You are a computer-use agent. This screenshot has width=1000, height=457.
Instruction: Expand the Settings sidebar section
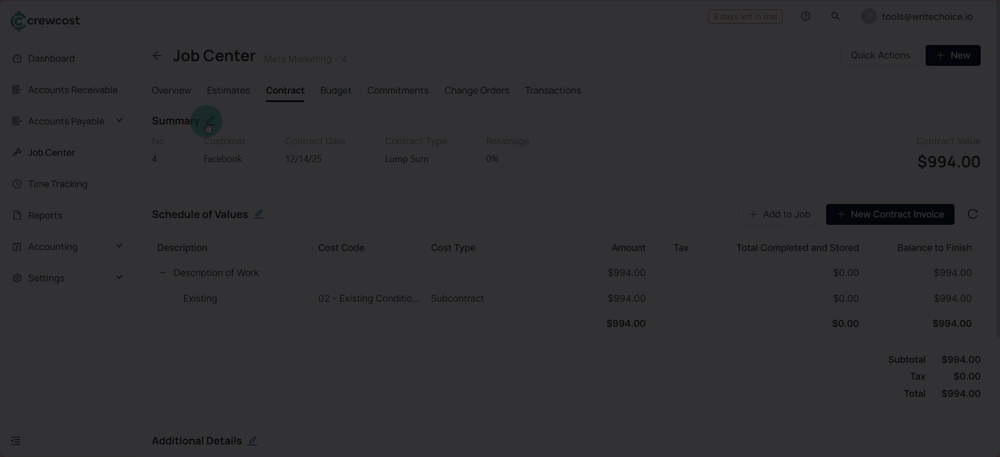[119, 278]
